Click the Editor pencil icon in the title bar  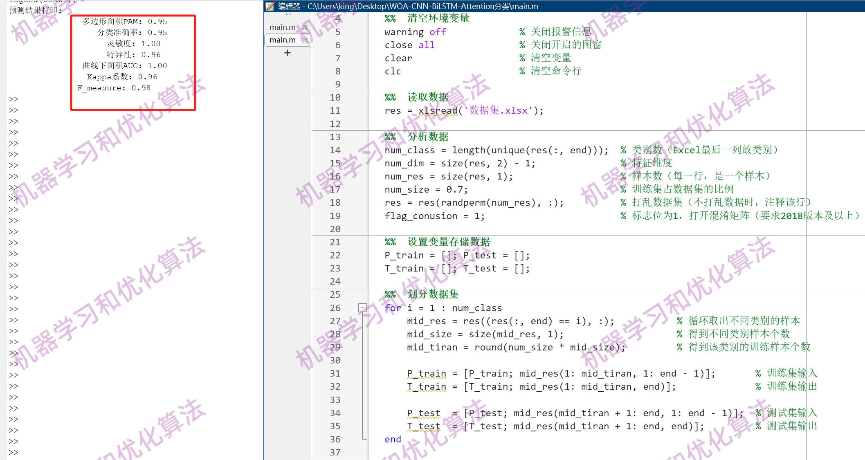pyautogui.click(x=270, y=6)
